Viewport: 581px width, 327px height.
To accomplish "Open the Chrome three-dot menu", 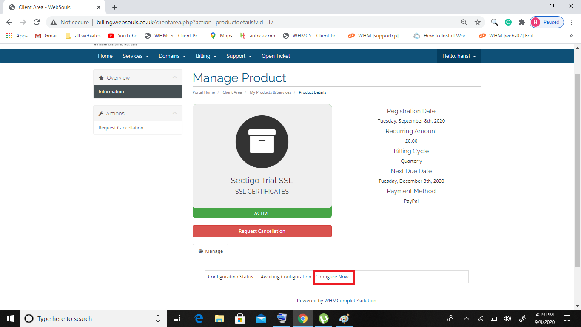I will click(572, 22).
